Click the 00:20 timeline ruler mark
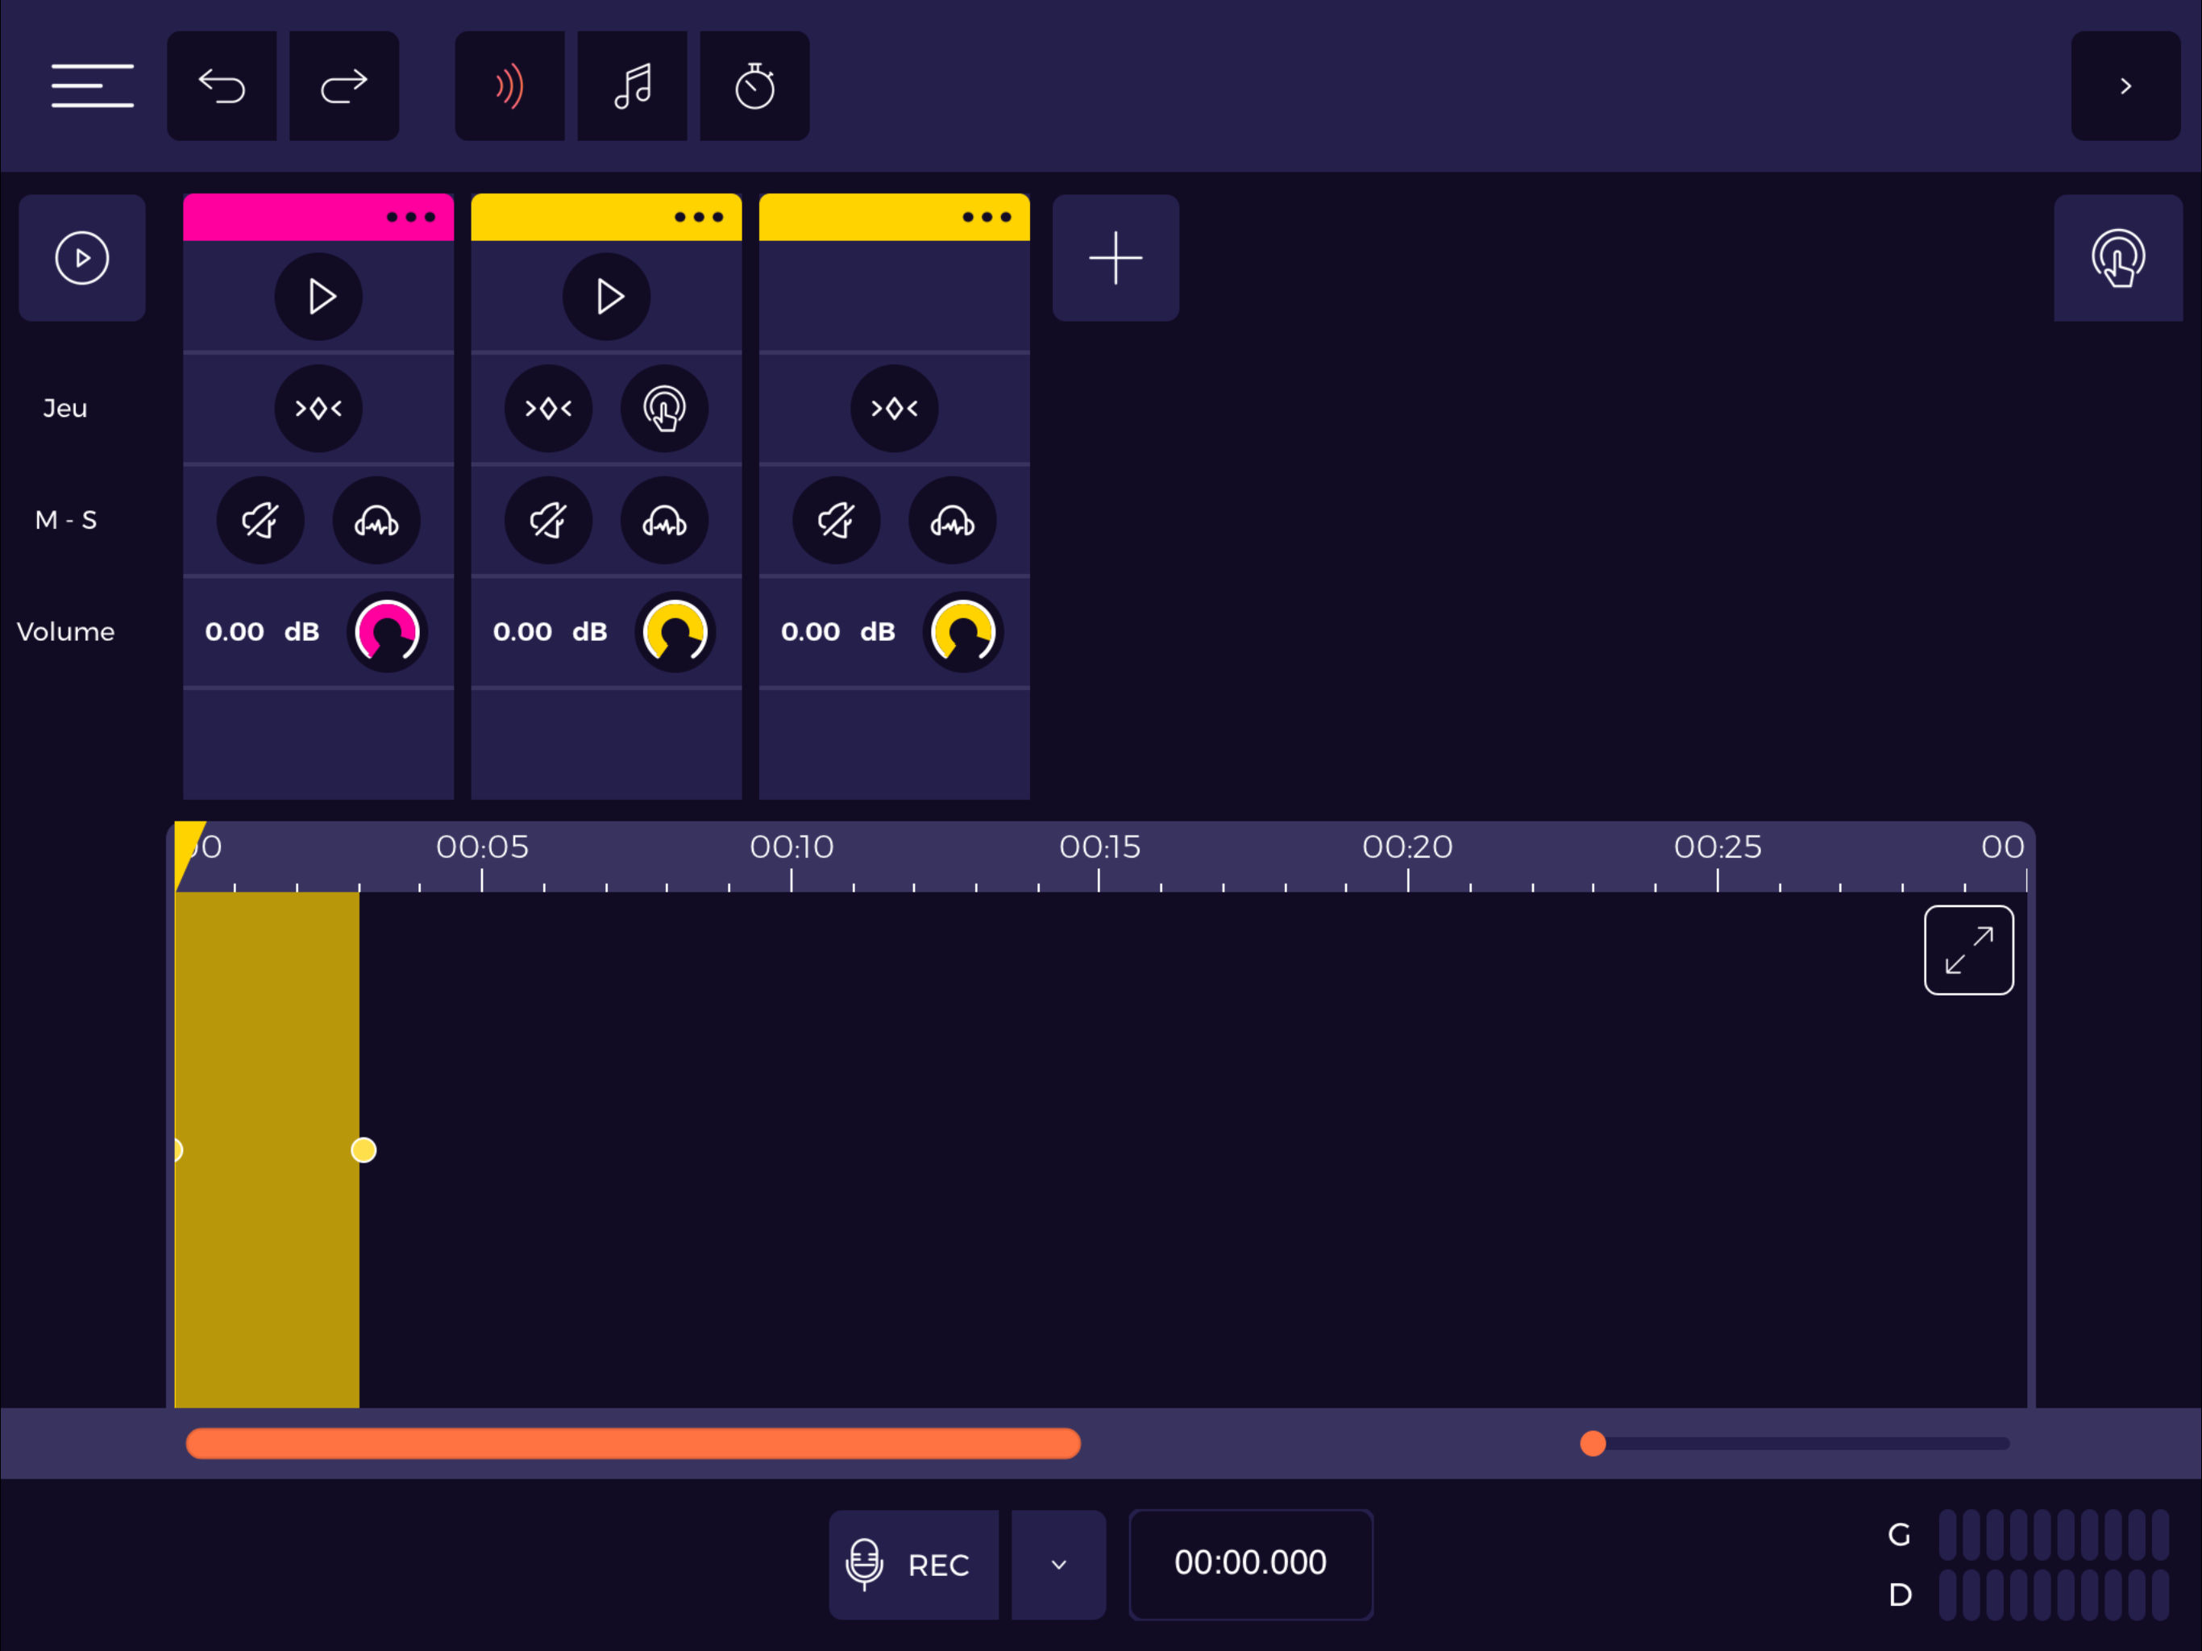 click(x=1407, y=847)
